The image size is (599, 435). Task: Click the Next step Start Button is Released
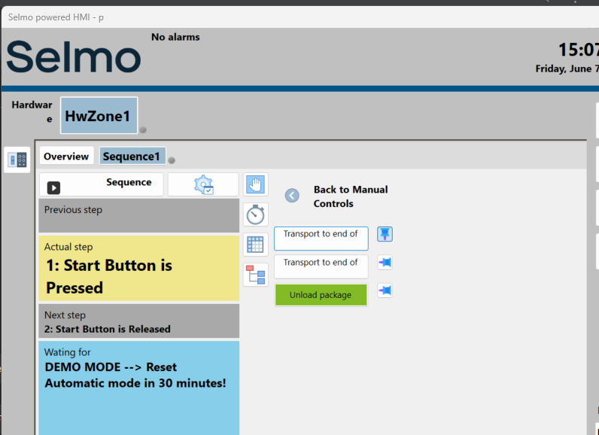pos(139,321)
